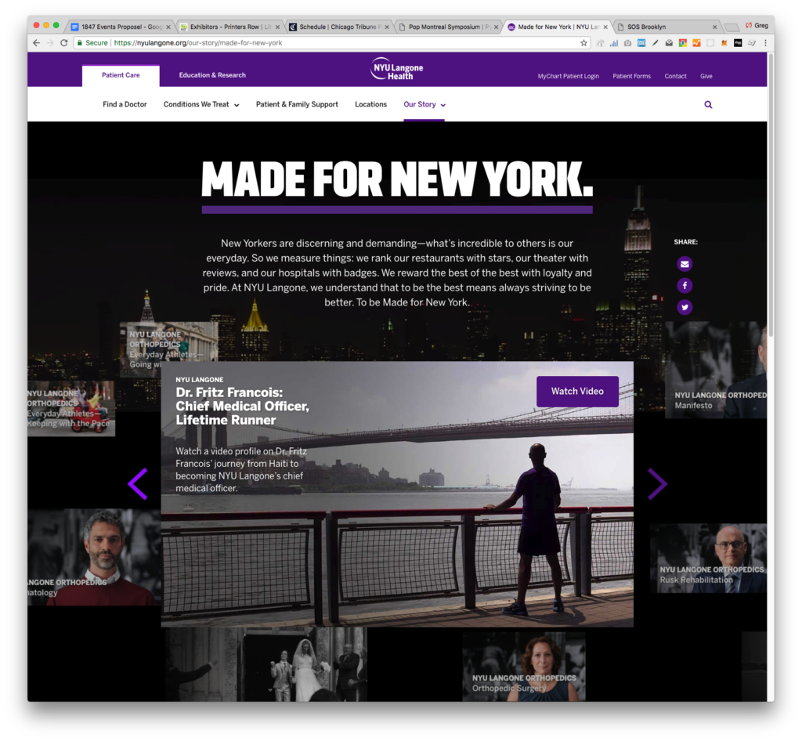Open Patient & Family Support

pos(297,104)
